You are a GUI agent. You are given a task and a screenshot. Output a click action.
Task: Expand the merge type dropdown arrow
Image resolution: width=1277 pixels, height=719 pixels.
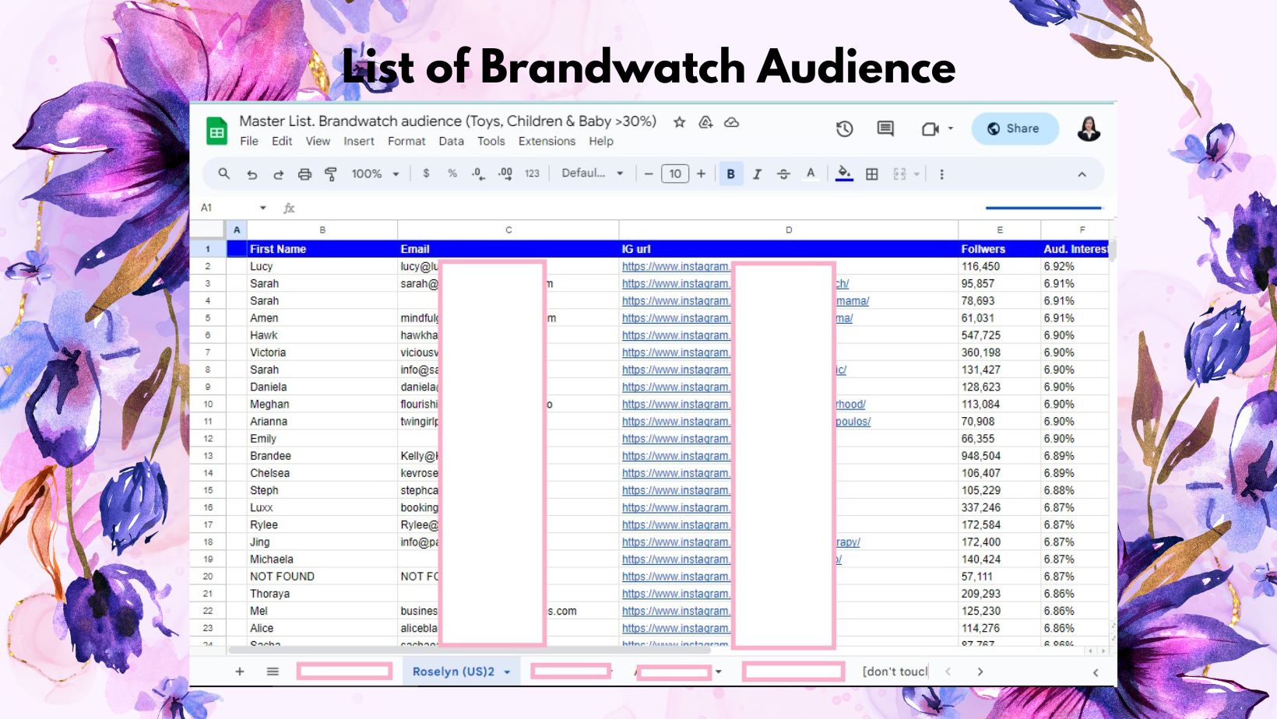pos(916,174)
